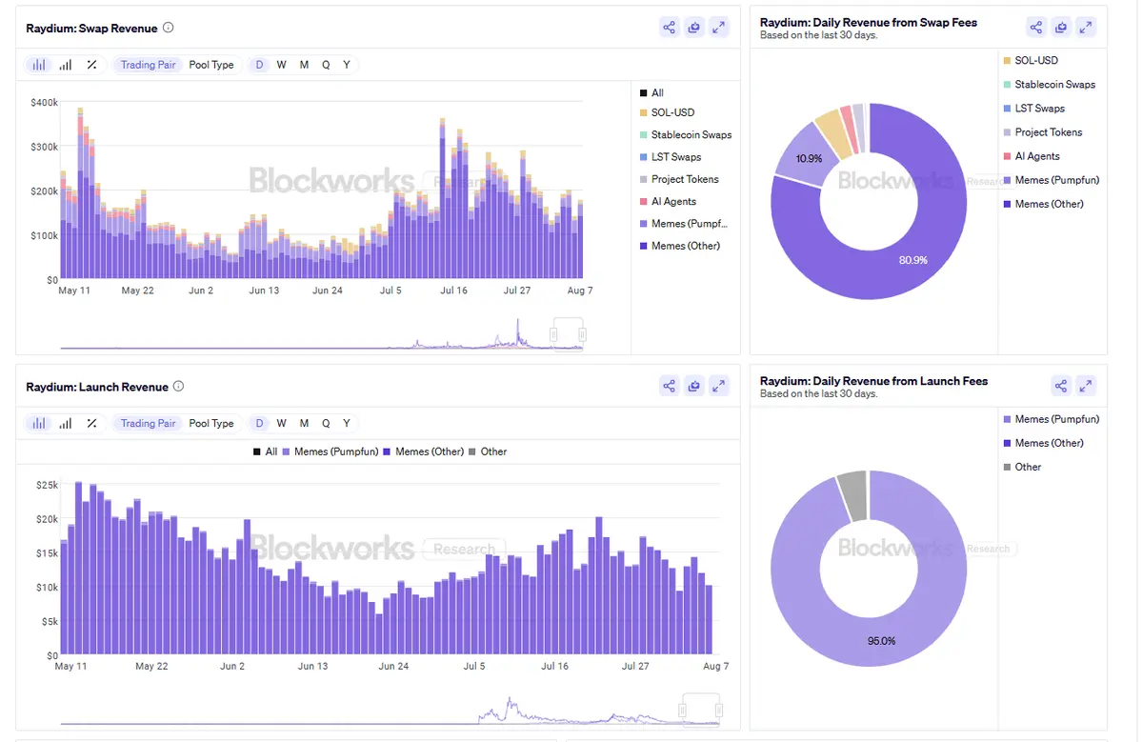This screenshot has height=742, width=1142.
Task: Expand Daily Revenue from Launch Fees to fullscreen
Action: (1085, 386)
